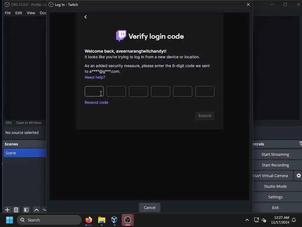Screen dimensions: 302x227
Task: Open virtual camera settings gear icon
Action: point(298,176)
